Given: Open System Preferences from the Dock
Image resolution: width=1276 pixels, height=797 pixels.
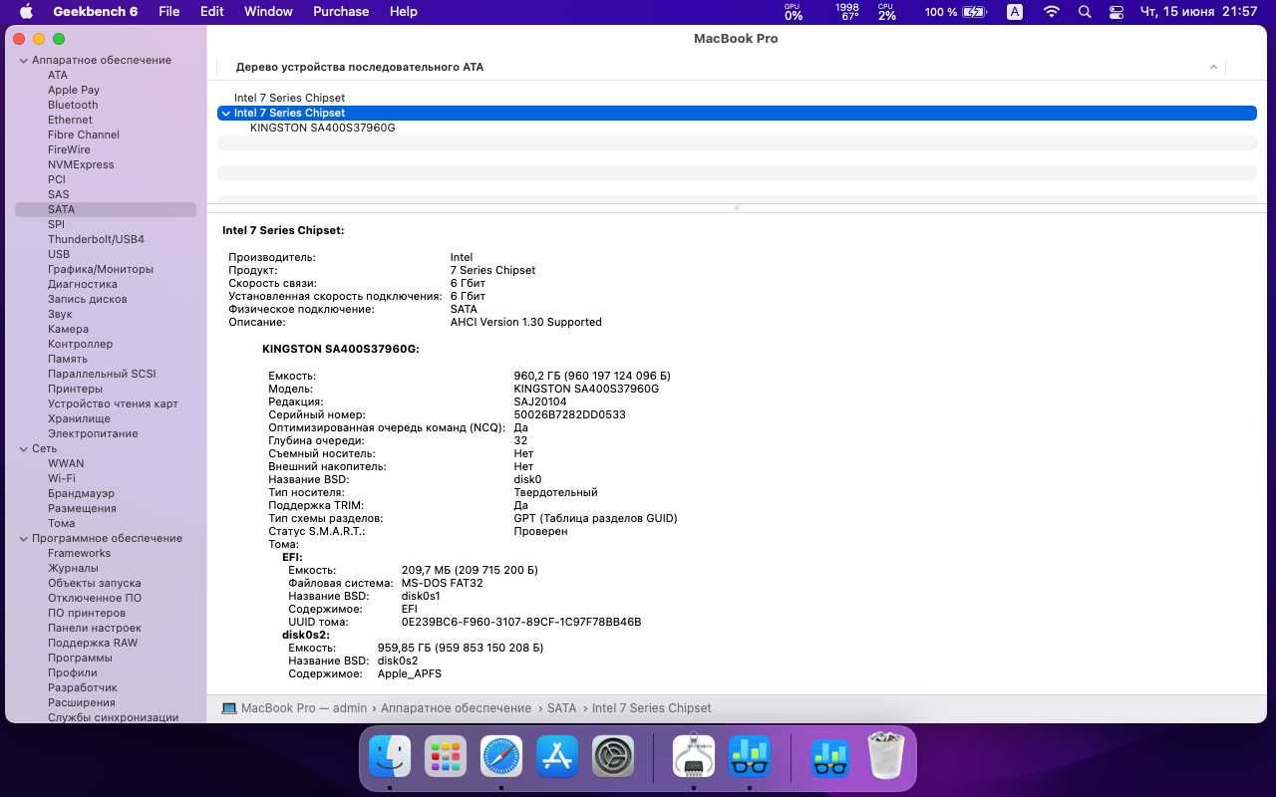Looking at the screenshot, I should (x=613, y=757).
